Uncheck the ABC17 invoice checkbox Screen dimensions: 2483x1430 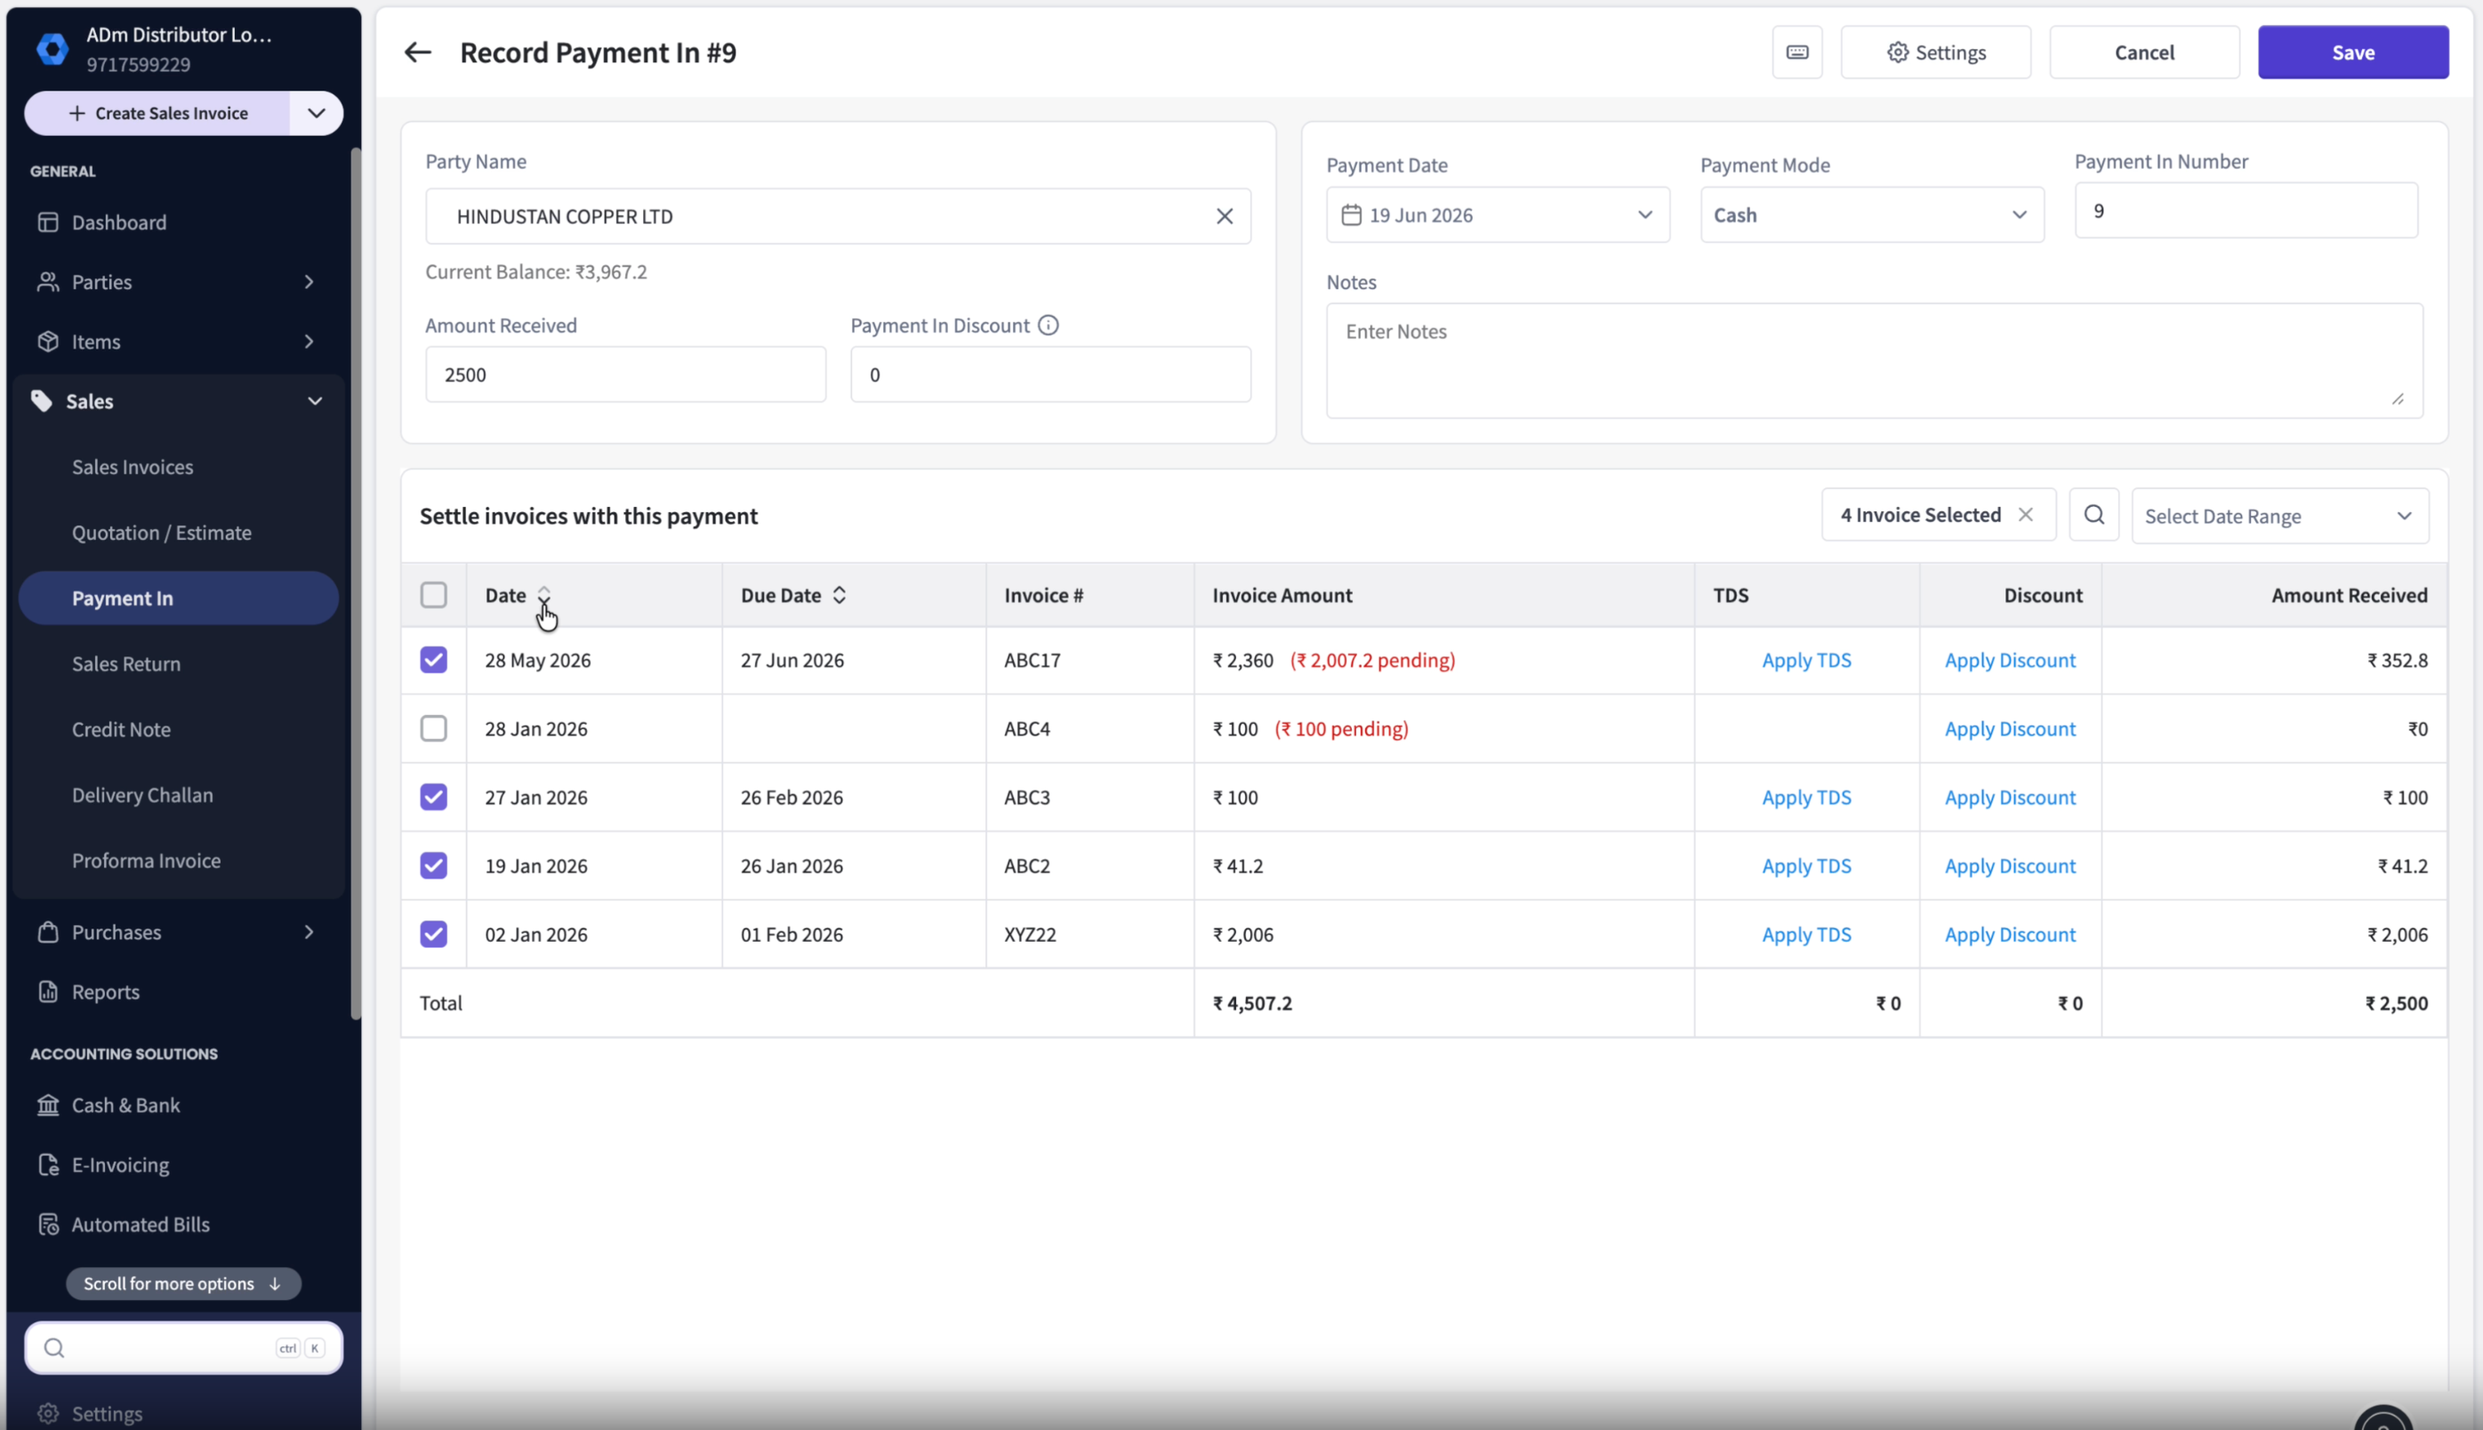433,660
